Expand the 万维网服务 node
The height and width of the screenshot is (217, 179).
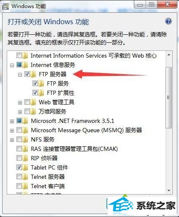(x=20, y=112)
